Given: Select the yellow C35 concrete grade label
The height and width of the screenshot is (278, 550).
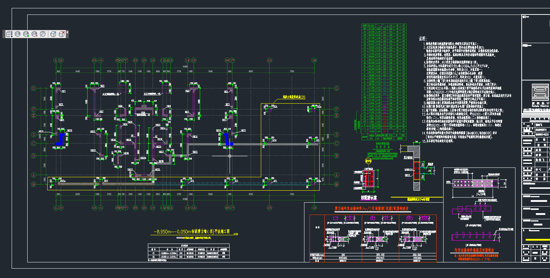Looking at the screenshot, I should [294, 97].
